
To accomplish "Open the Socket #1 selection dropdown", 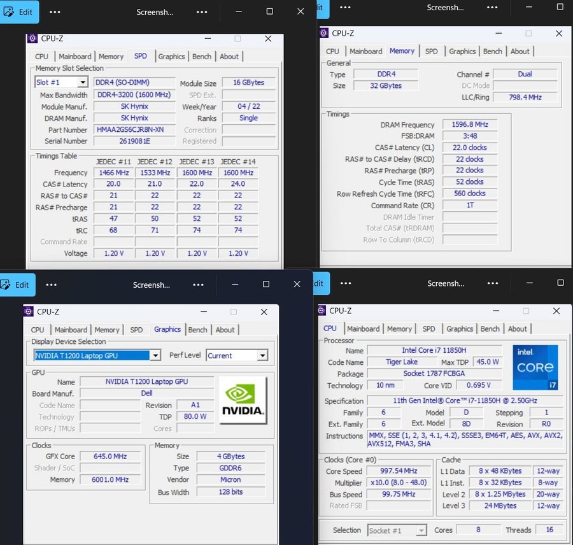I will [x=421, y=530].
